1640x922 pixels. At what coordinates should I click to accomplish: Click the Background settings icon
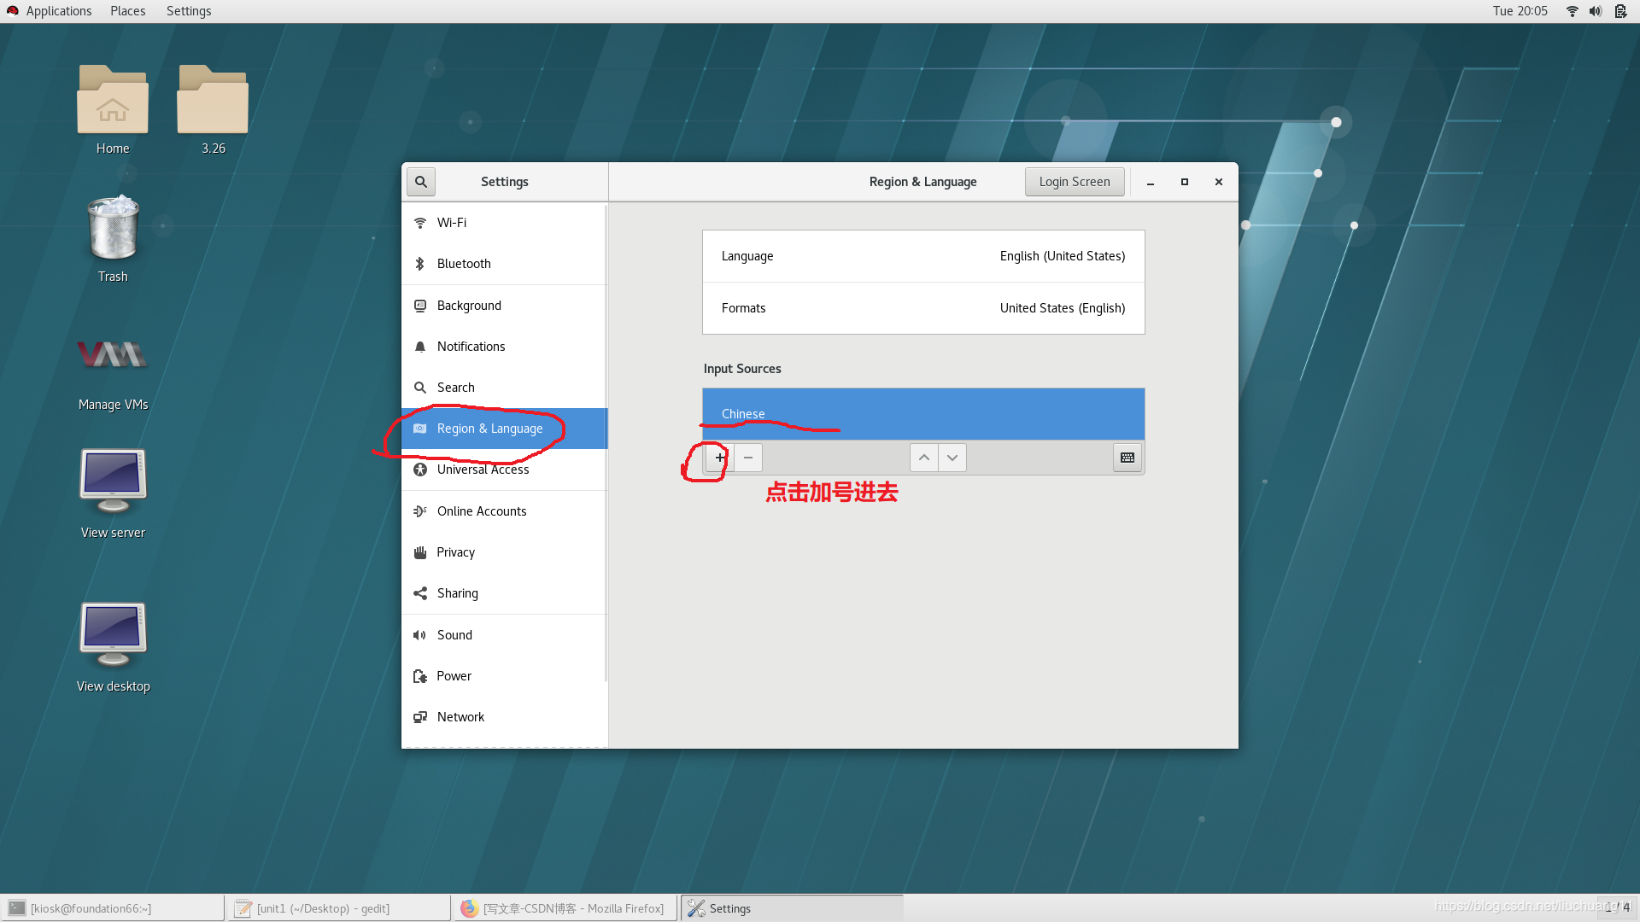419,306
